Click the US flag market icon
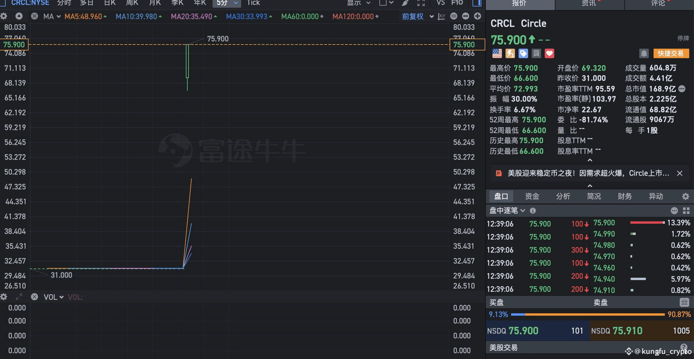 click(497, 53)
